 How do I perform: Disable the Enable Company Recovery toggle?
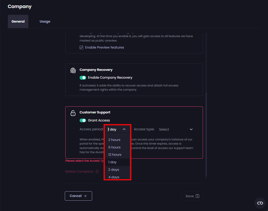(84, 78)
